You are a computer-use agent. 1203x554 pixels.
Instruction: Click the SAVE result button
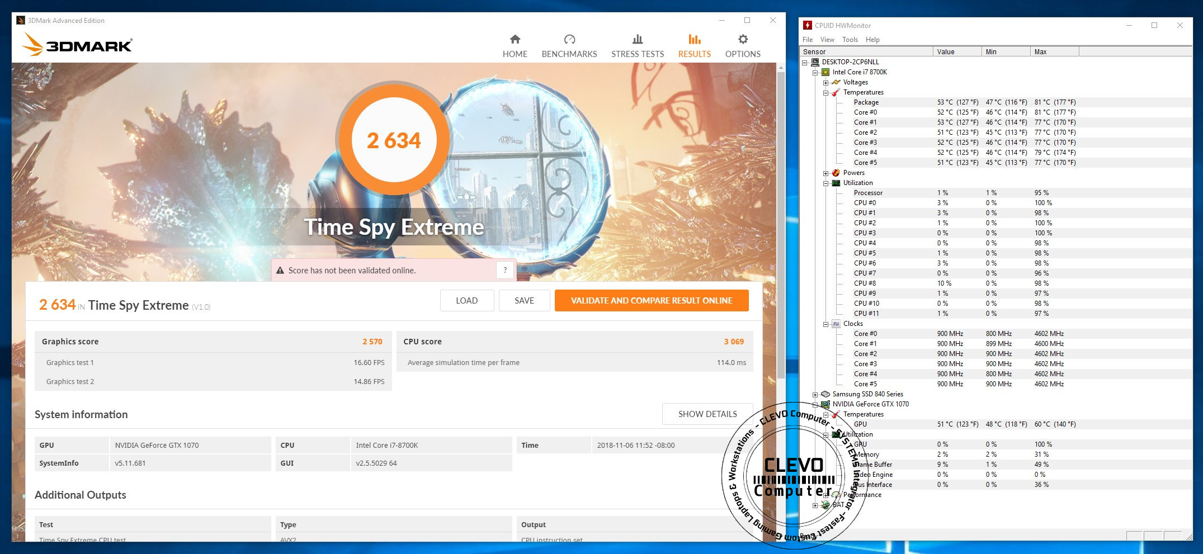524,300
